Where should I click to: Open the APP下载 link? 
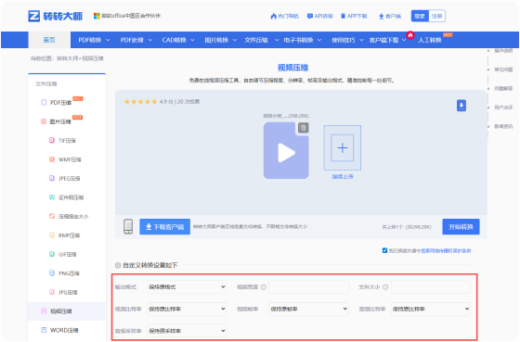(354, 16)
